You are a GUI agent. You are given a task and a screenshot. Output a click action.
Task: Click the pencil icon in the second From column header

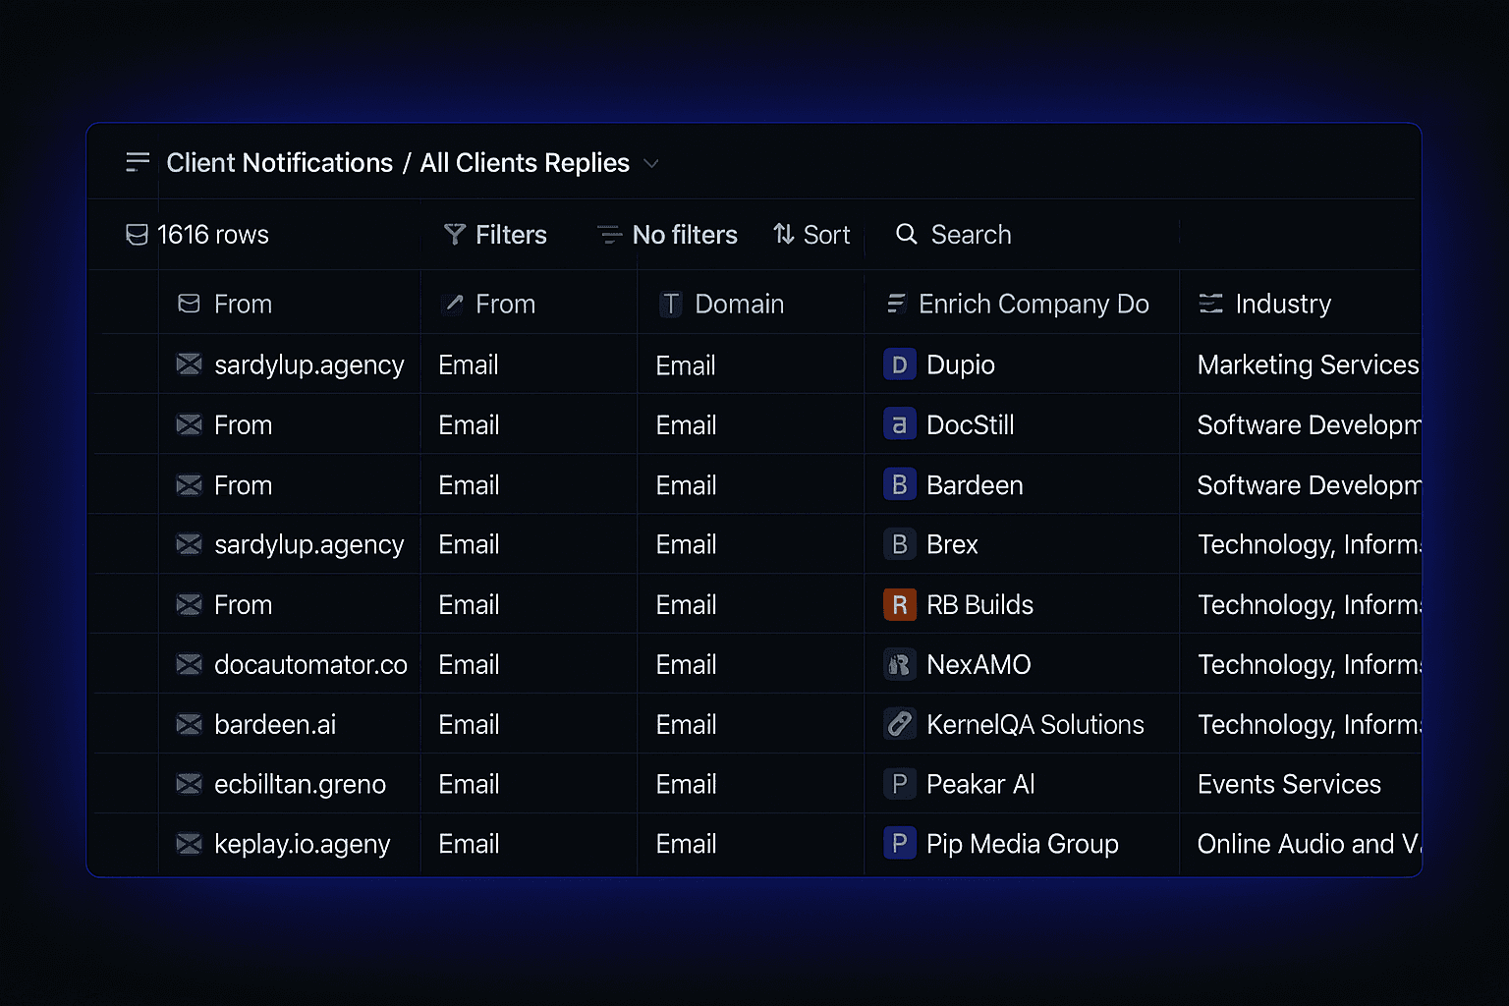coord(453,304)
